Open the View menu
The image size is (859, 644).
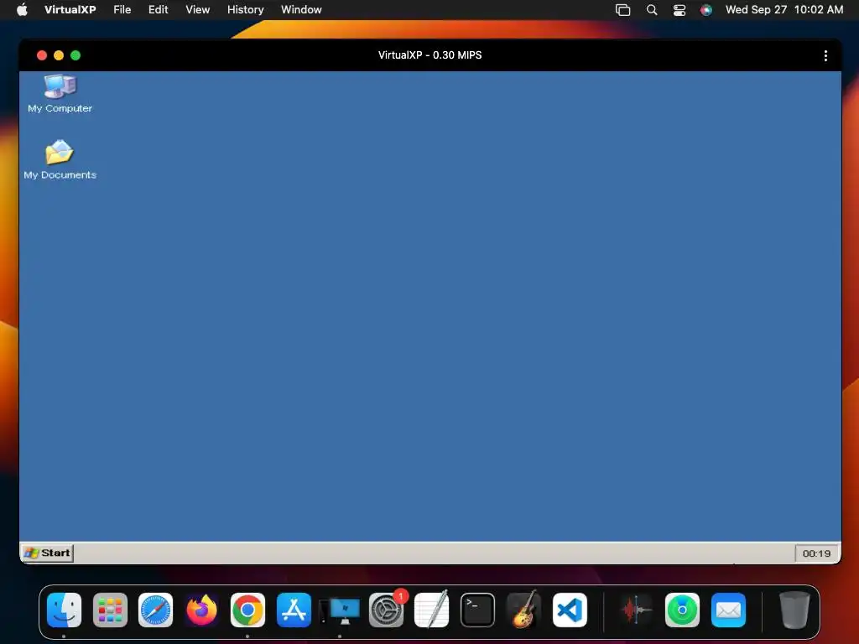[x=198, y=9]
